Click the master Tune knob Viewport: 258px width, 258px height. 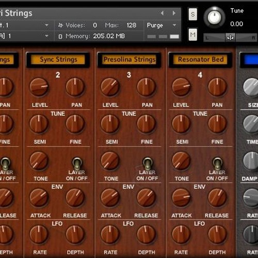214,17
